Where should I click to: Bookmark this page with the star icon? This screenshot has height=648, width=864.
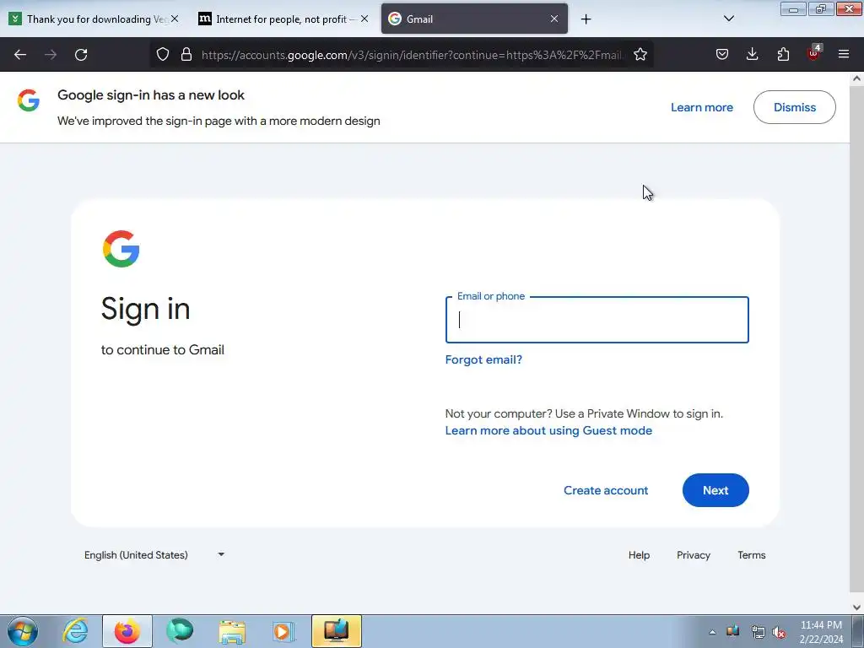[x=640, y=54]
